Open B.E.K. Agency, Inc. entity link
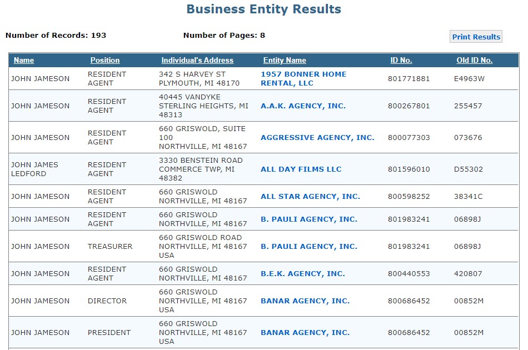Image resolution: width=528 pixels, height=350 pixels. [303, 273]
